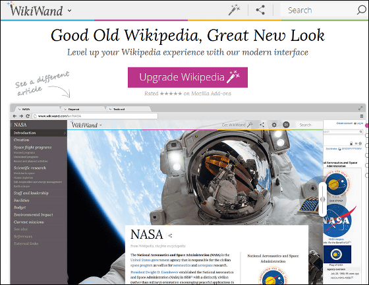Open the demo browser's hamburger menu icon
369x285 pixels.
(x=362, y=116)
